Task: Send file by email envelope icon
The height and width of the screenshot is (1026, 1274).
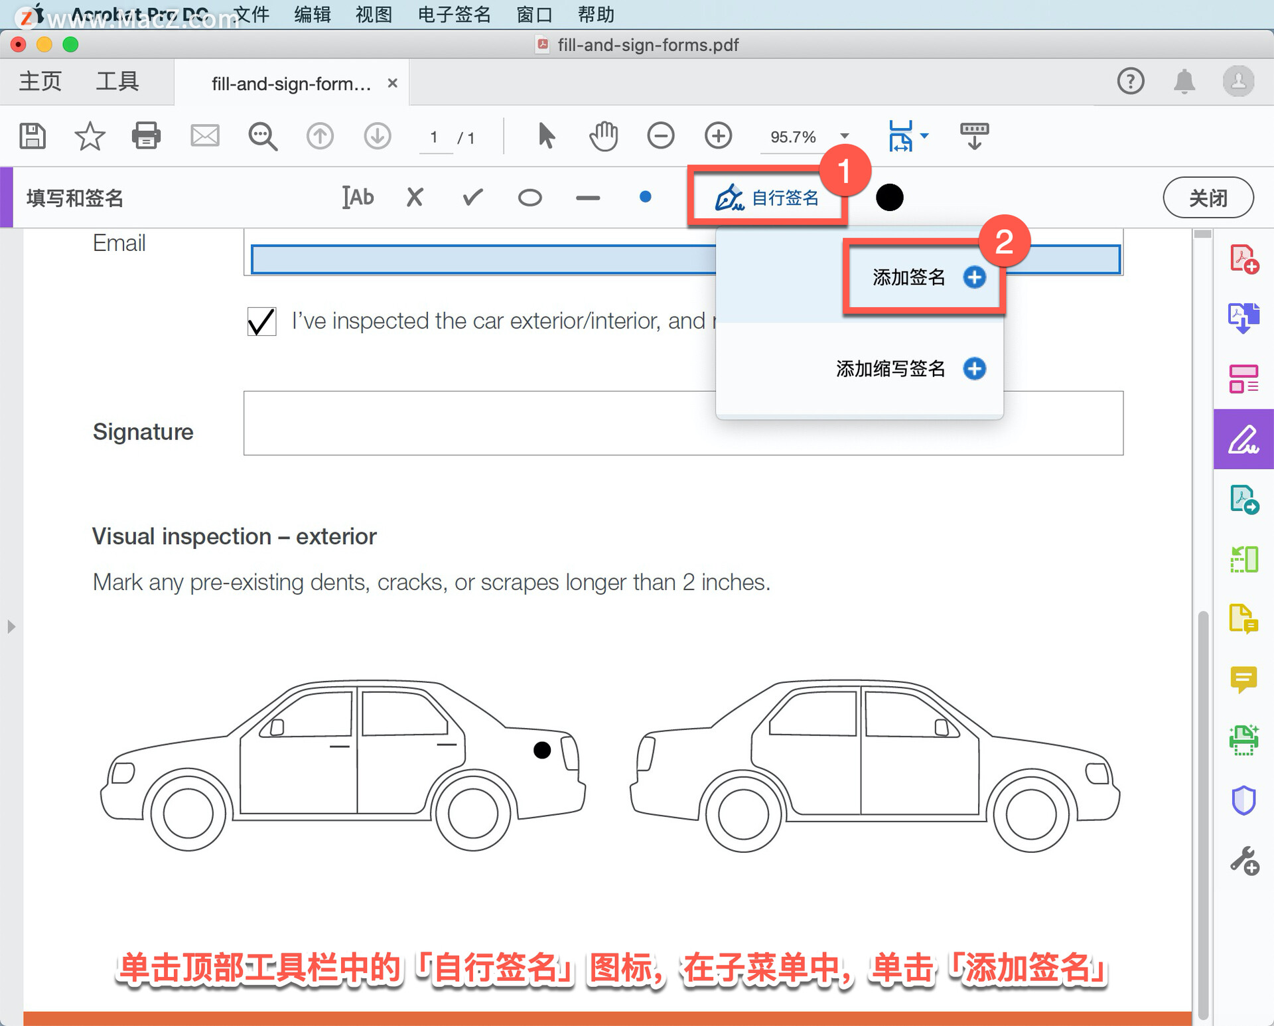Action: click(x=204, y=136)
